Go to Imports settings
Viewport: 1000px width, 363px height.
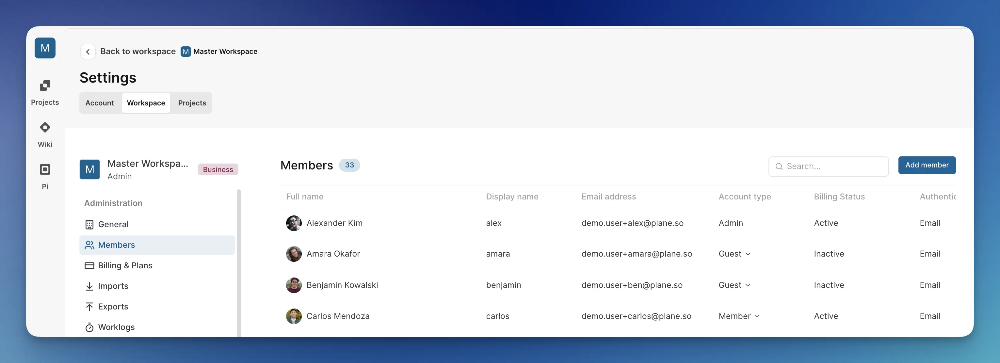point(113,286)
